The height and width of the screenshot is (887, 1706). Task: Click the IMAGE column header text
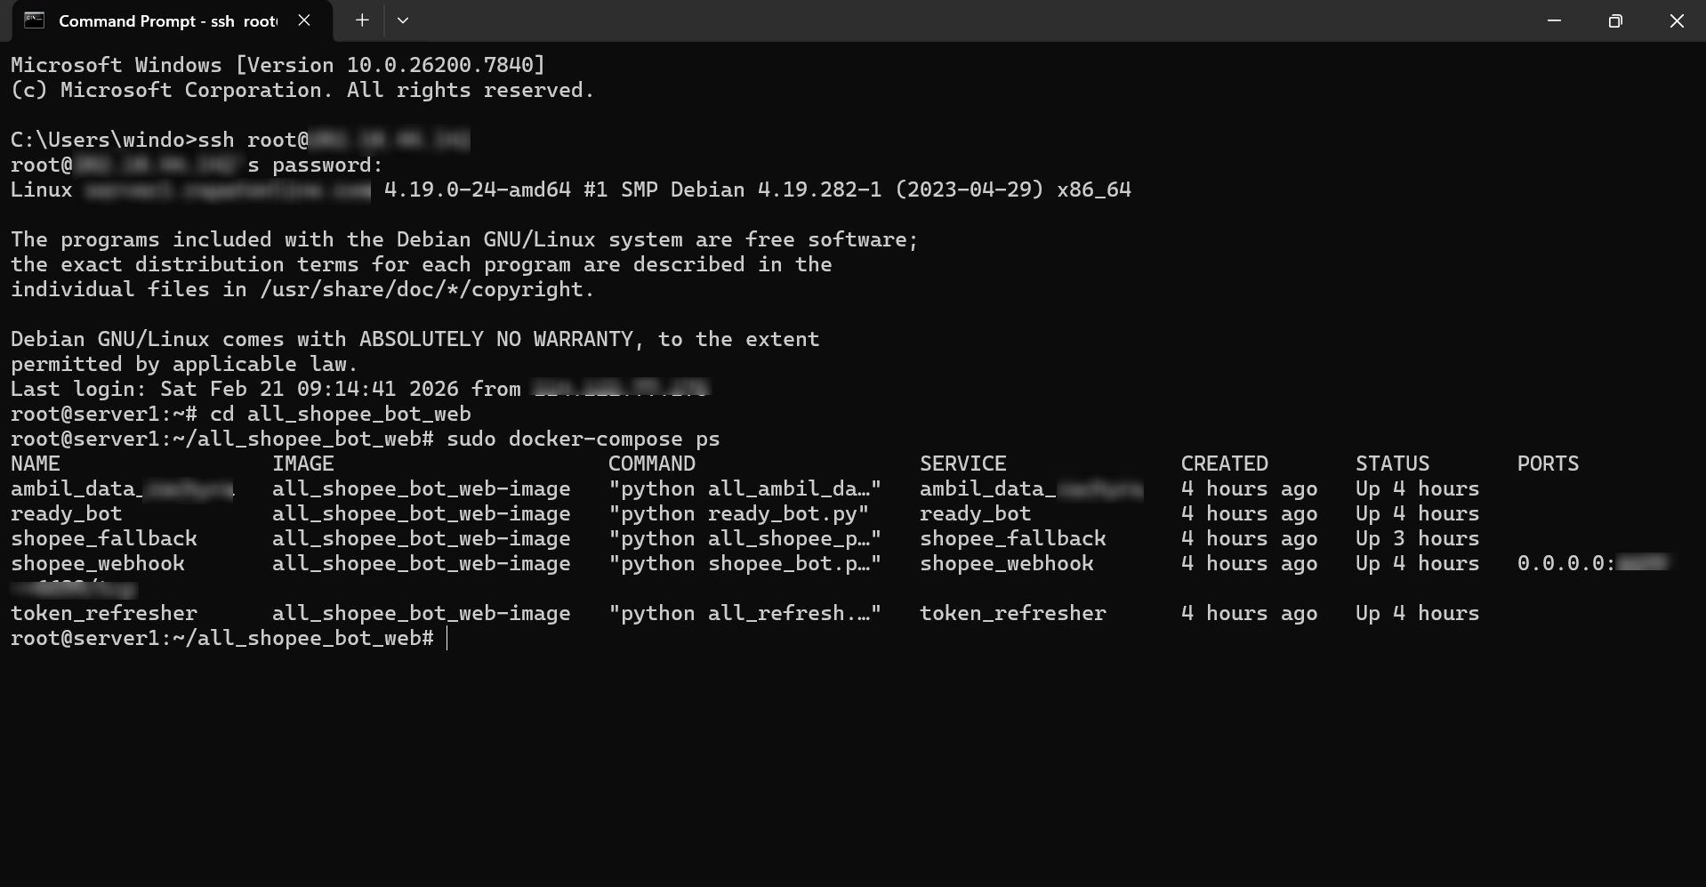click(303, 464)
